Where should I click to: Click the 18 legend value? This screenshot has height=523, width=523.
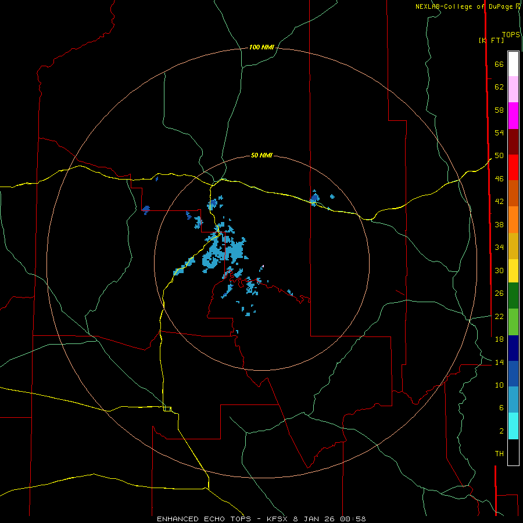coord(499,339)
